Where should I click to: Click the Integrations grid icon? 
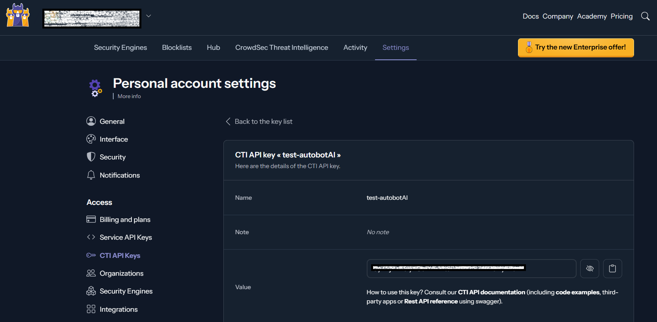tap(91, 309)
